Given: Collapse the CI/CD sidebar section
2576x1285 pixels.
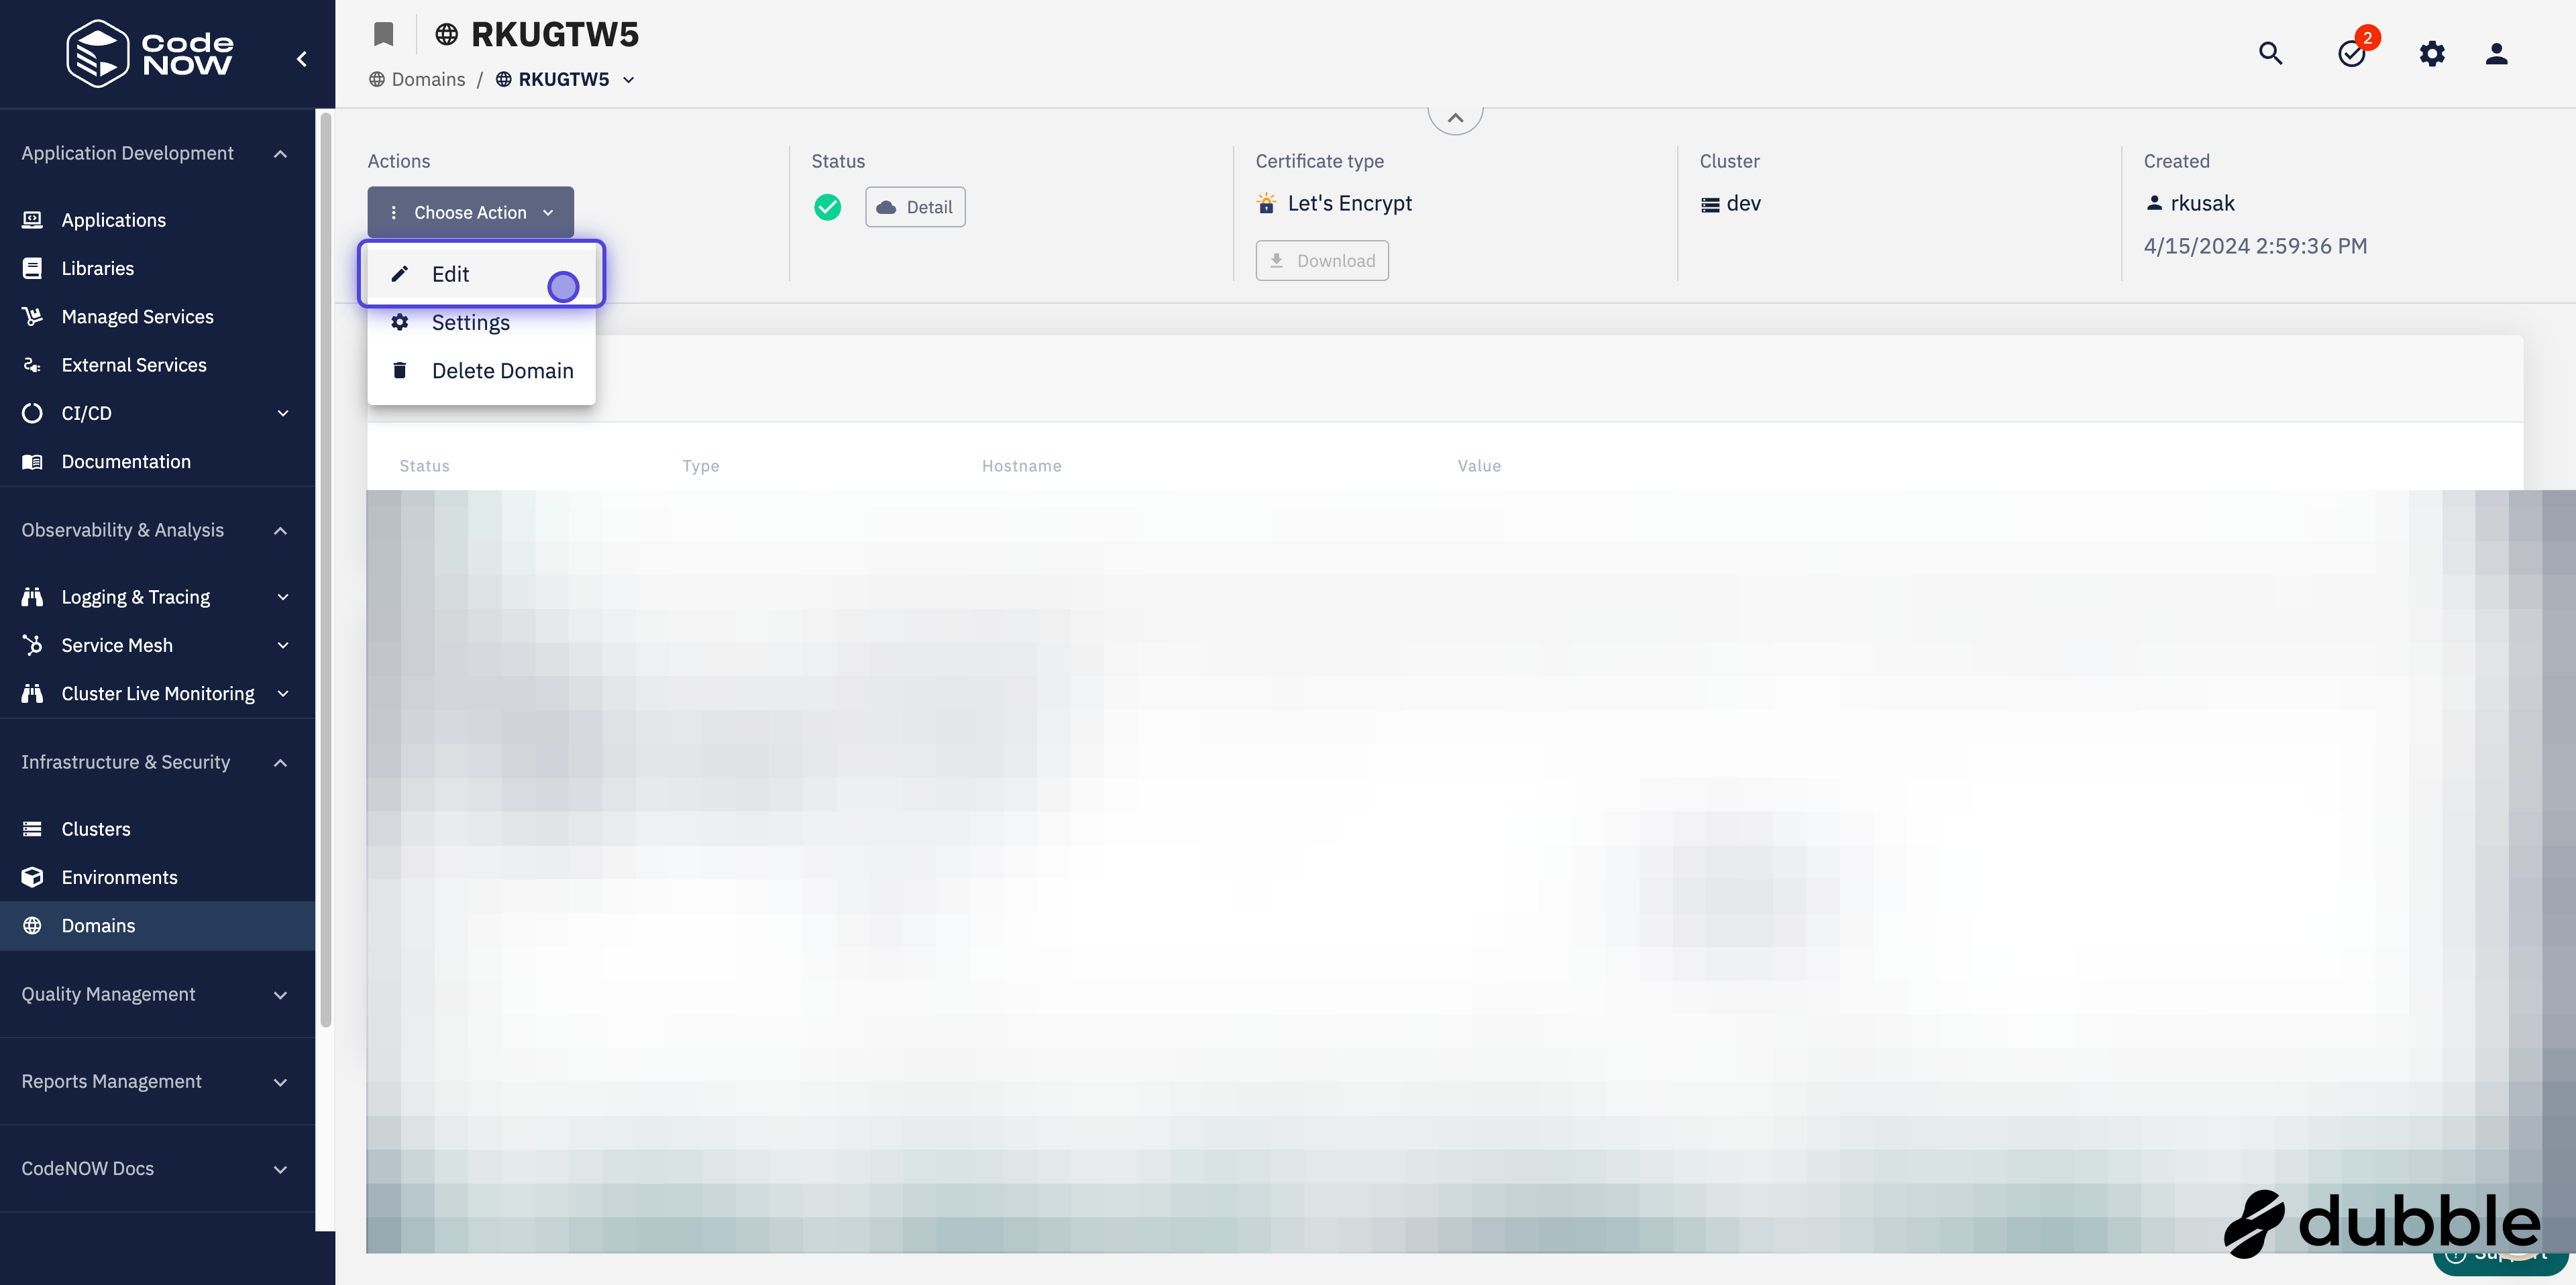Looking at the screenshot, I should [282, 413].
